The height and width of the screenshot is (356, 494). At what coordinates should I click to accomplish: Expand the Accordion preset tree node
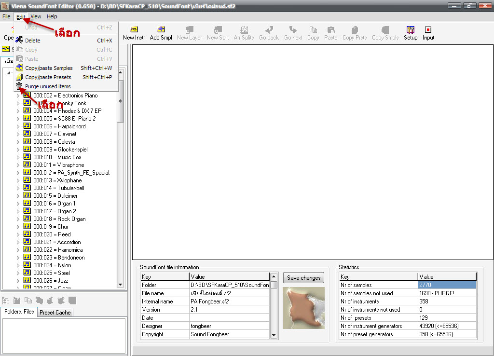pos(18,242)
